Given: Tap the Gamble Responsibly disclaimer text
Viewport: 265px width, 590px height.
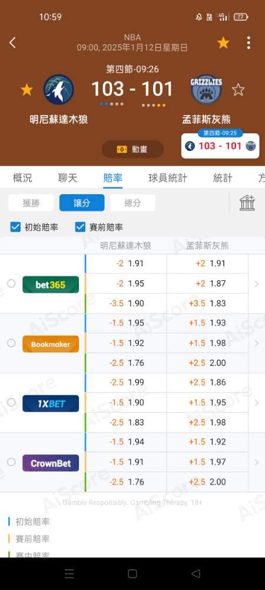Looking at the screenshot, I should 132,503.
